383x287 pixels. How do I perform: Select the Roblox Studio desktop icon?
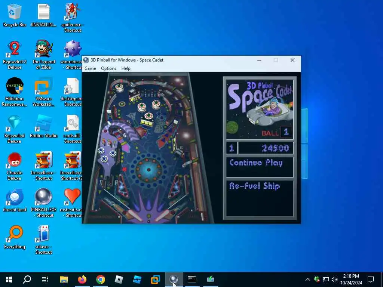tap(43, 127)
